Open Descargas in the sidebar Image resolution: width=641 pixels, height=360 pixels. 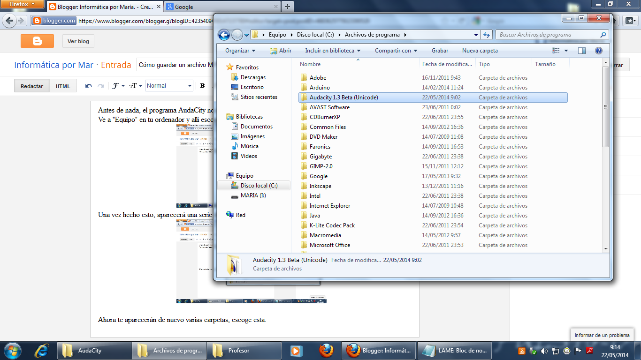(x=253, y=77)
